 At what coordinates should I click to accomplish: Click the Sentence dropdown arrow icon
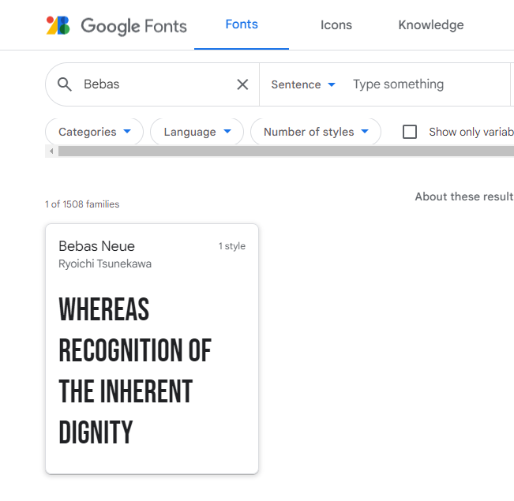(x=332, y=85)
